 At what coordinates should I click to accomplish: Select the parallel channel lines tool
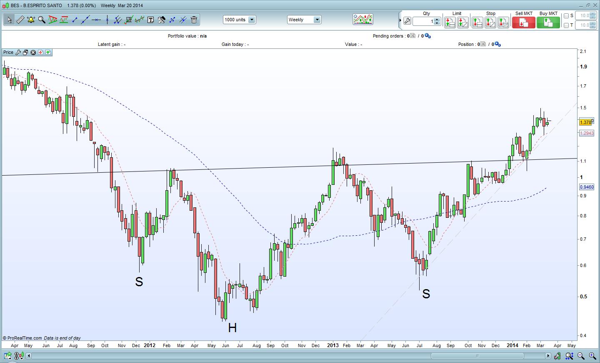(x=118, y=20)
